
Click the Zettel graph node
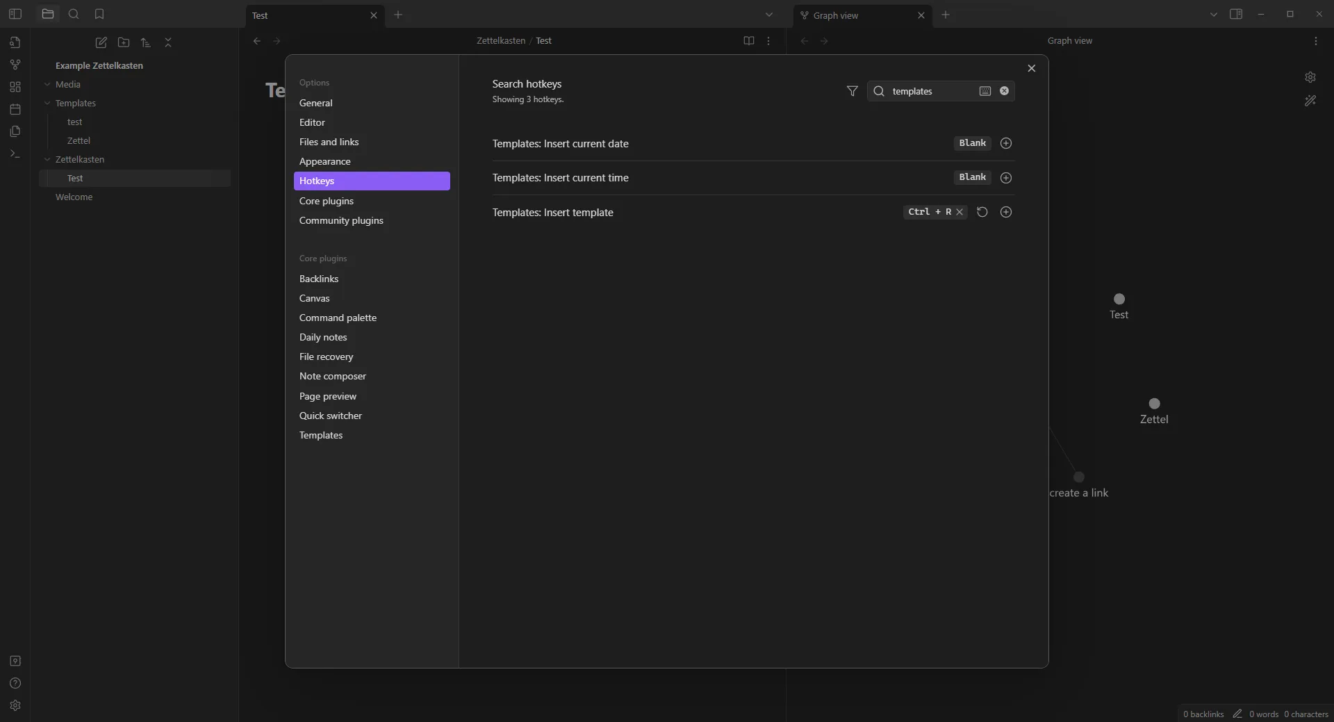pos(1155,404)
